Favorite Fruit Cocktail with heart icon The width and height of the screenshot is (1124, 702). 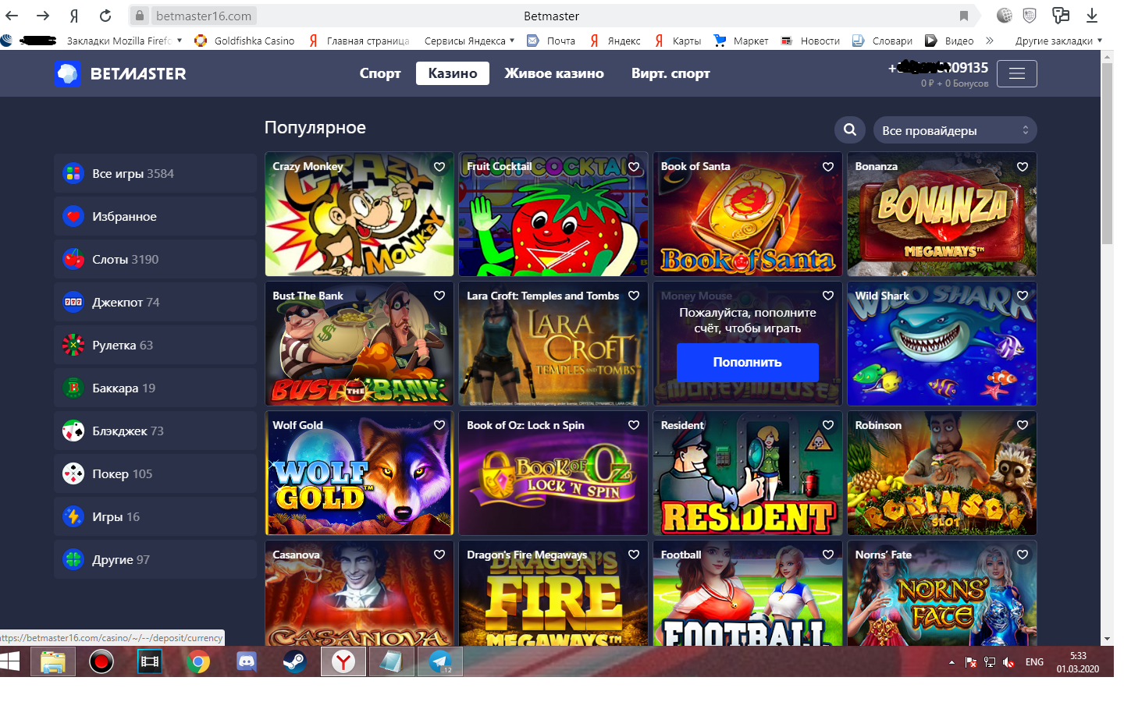[x=634, y=167]
